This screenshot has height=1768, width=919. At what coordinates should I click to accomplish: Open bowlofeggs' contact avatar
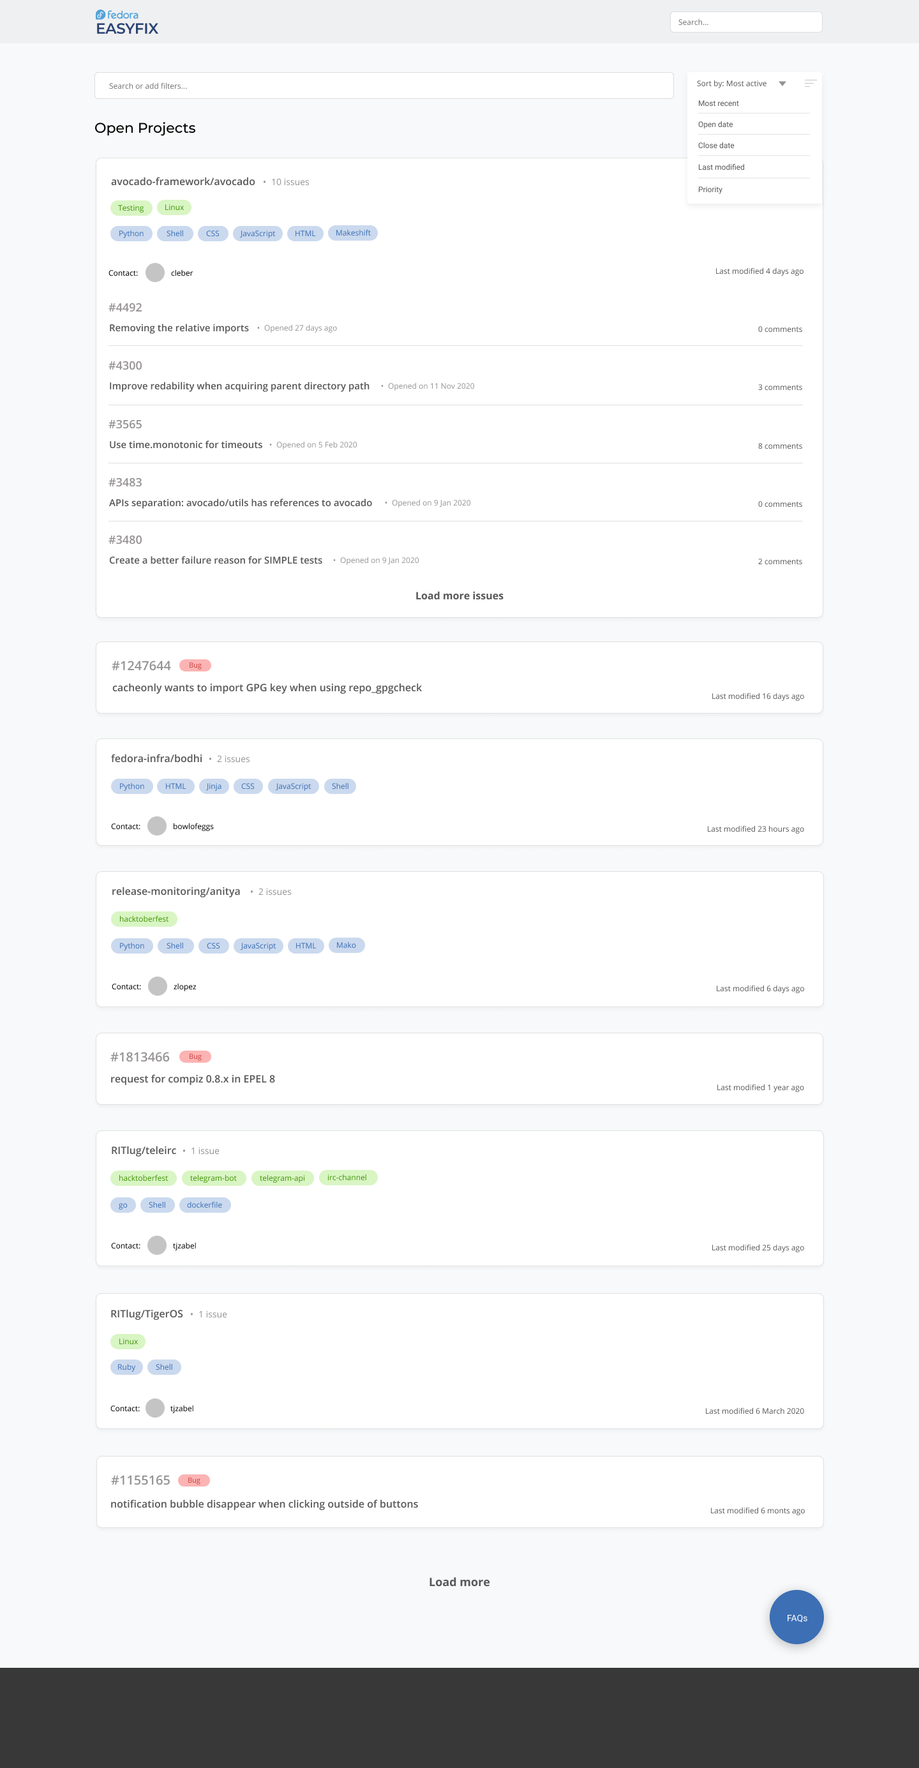point(157,826)
